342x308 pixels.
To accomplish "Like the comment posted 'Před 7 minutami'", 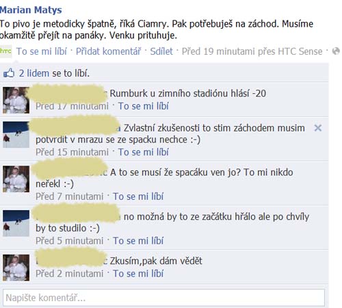I will (x=138, y=196).
